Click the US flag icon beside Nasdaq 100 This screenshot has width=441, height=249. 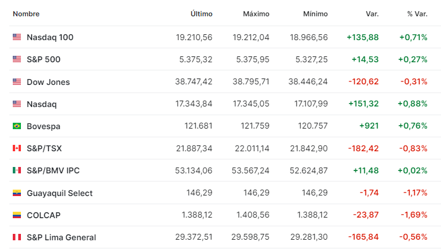(17, 37)
